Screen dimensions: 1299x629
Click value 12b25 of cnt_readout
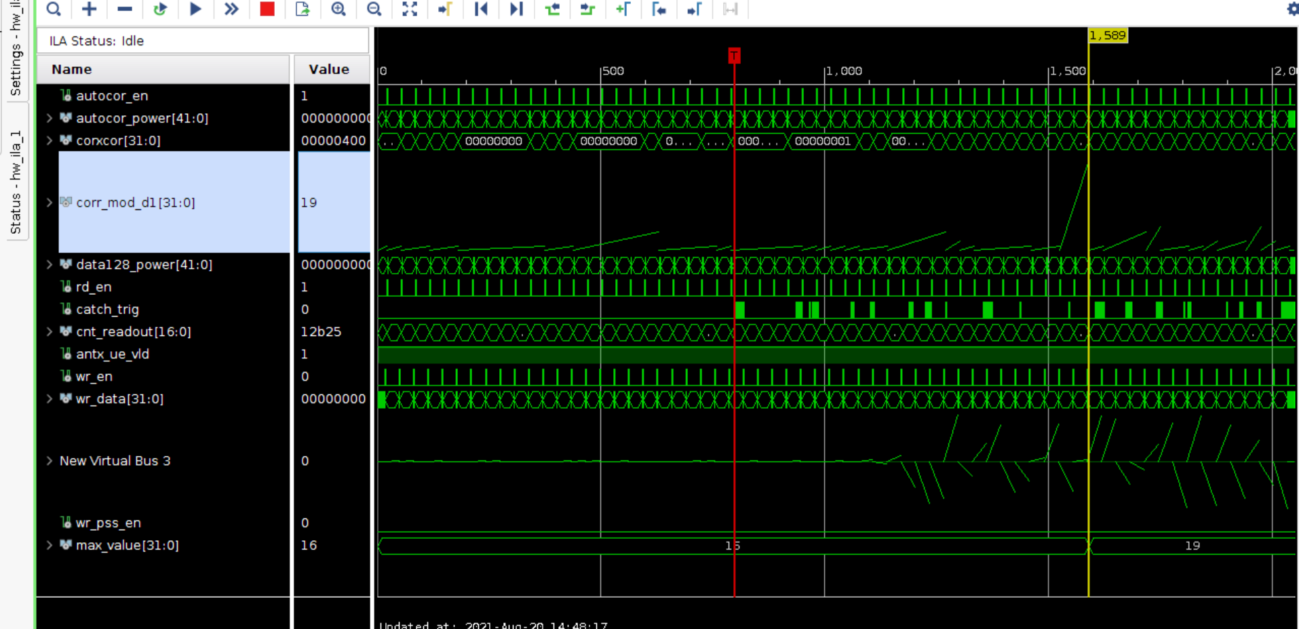click(x=321, y=331)
